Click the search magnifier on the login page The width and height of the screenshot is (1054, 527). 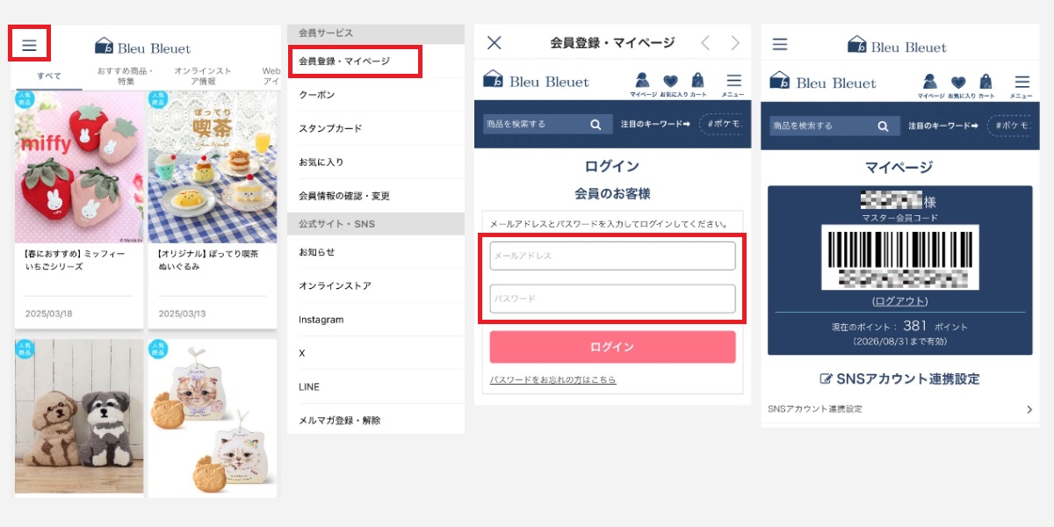[596, 125]
